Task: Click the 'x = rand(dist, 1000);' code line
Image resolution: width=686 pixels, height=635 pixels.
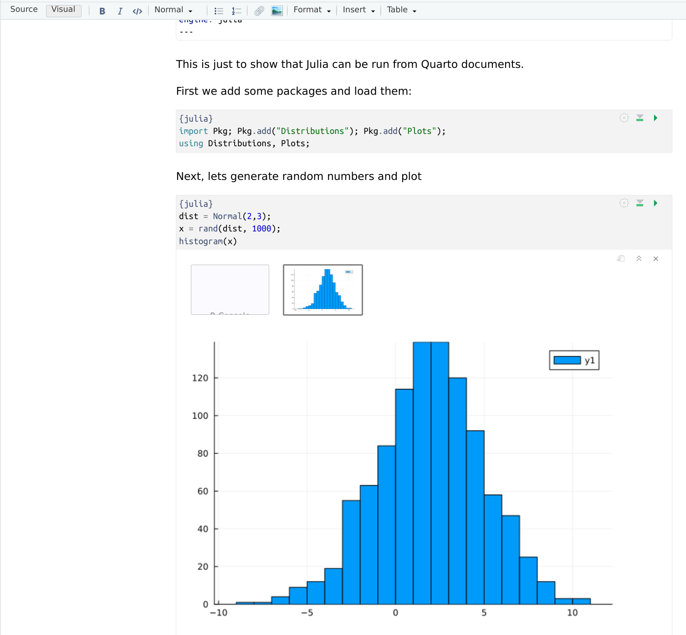Action: click(x=230, y=229)
